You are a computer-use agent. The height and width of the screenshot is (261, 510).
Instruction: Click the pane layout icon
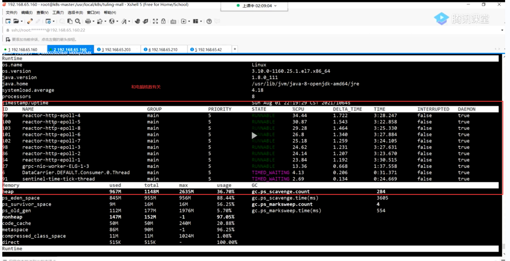pos(195,21)
